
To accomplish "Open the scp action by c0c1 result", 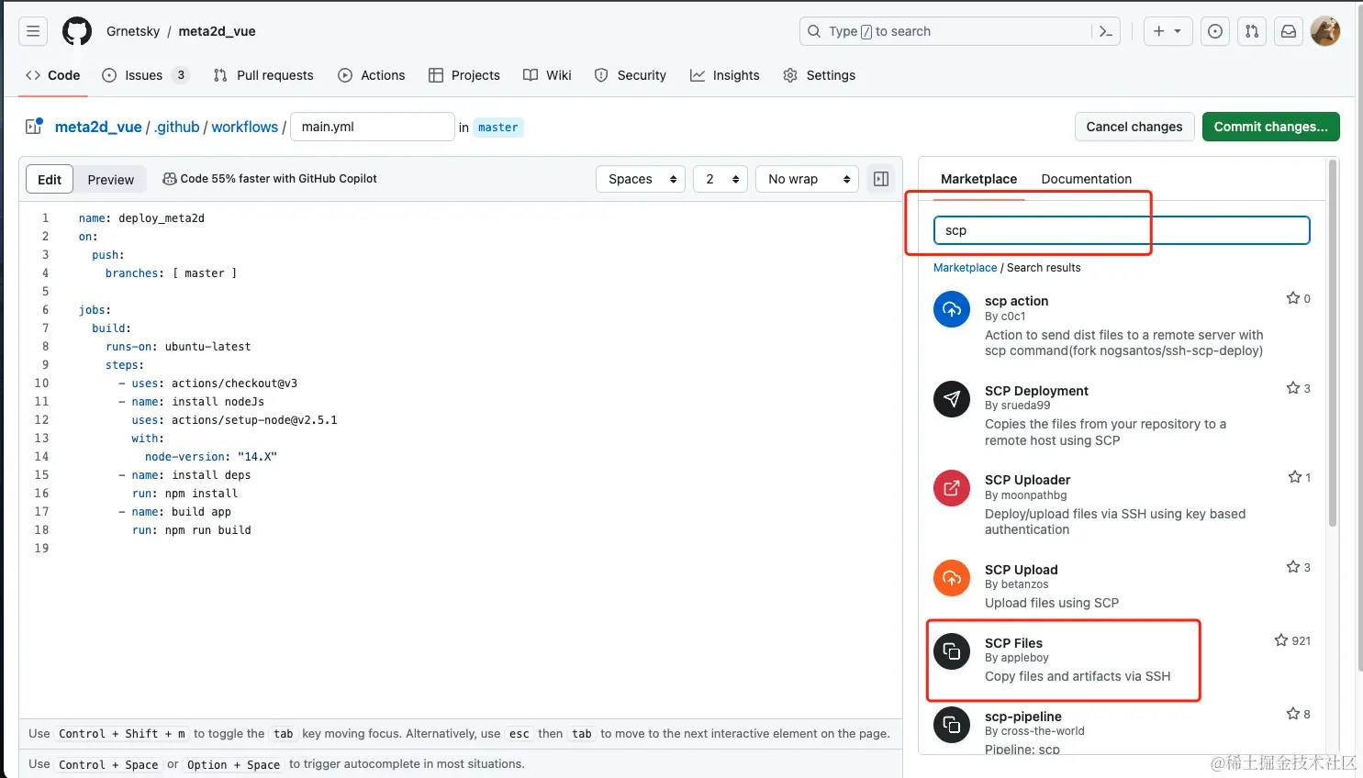I will click(1017, 301).
